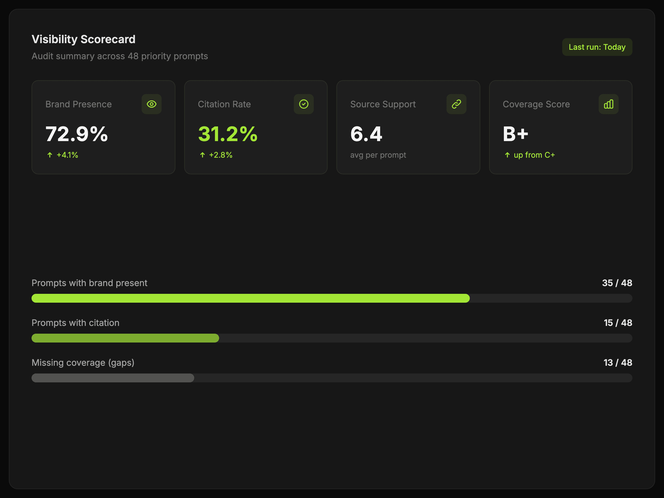Click the '35 / 48' count label
The image size is (664, 498).
click(617, 283)
